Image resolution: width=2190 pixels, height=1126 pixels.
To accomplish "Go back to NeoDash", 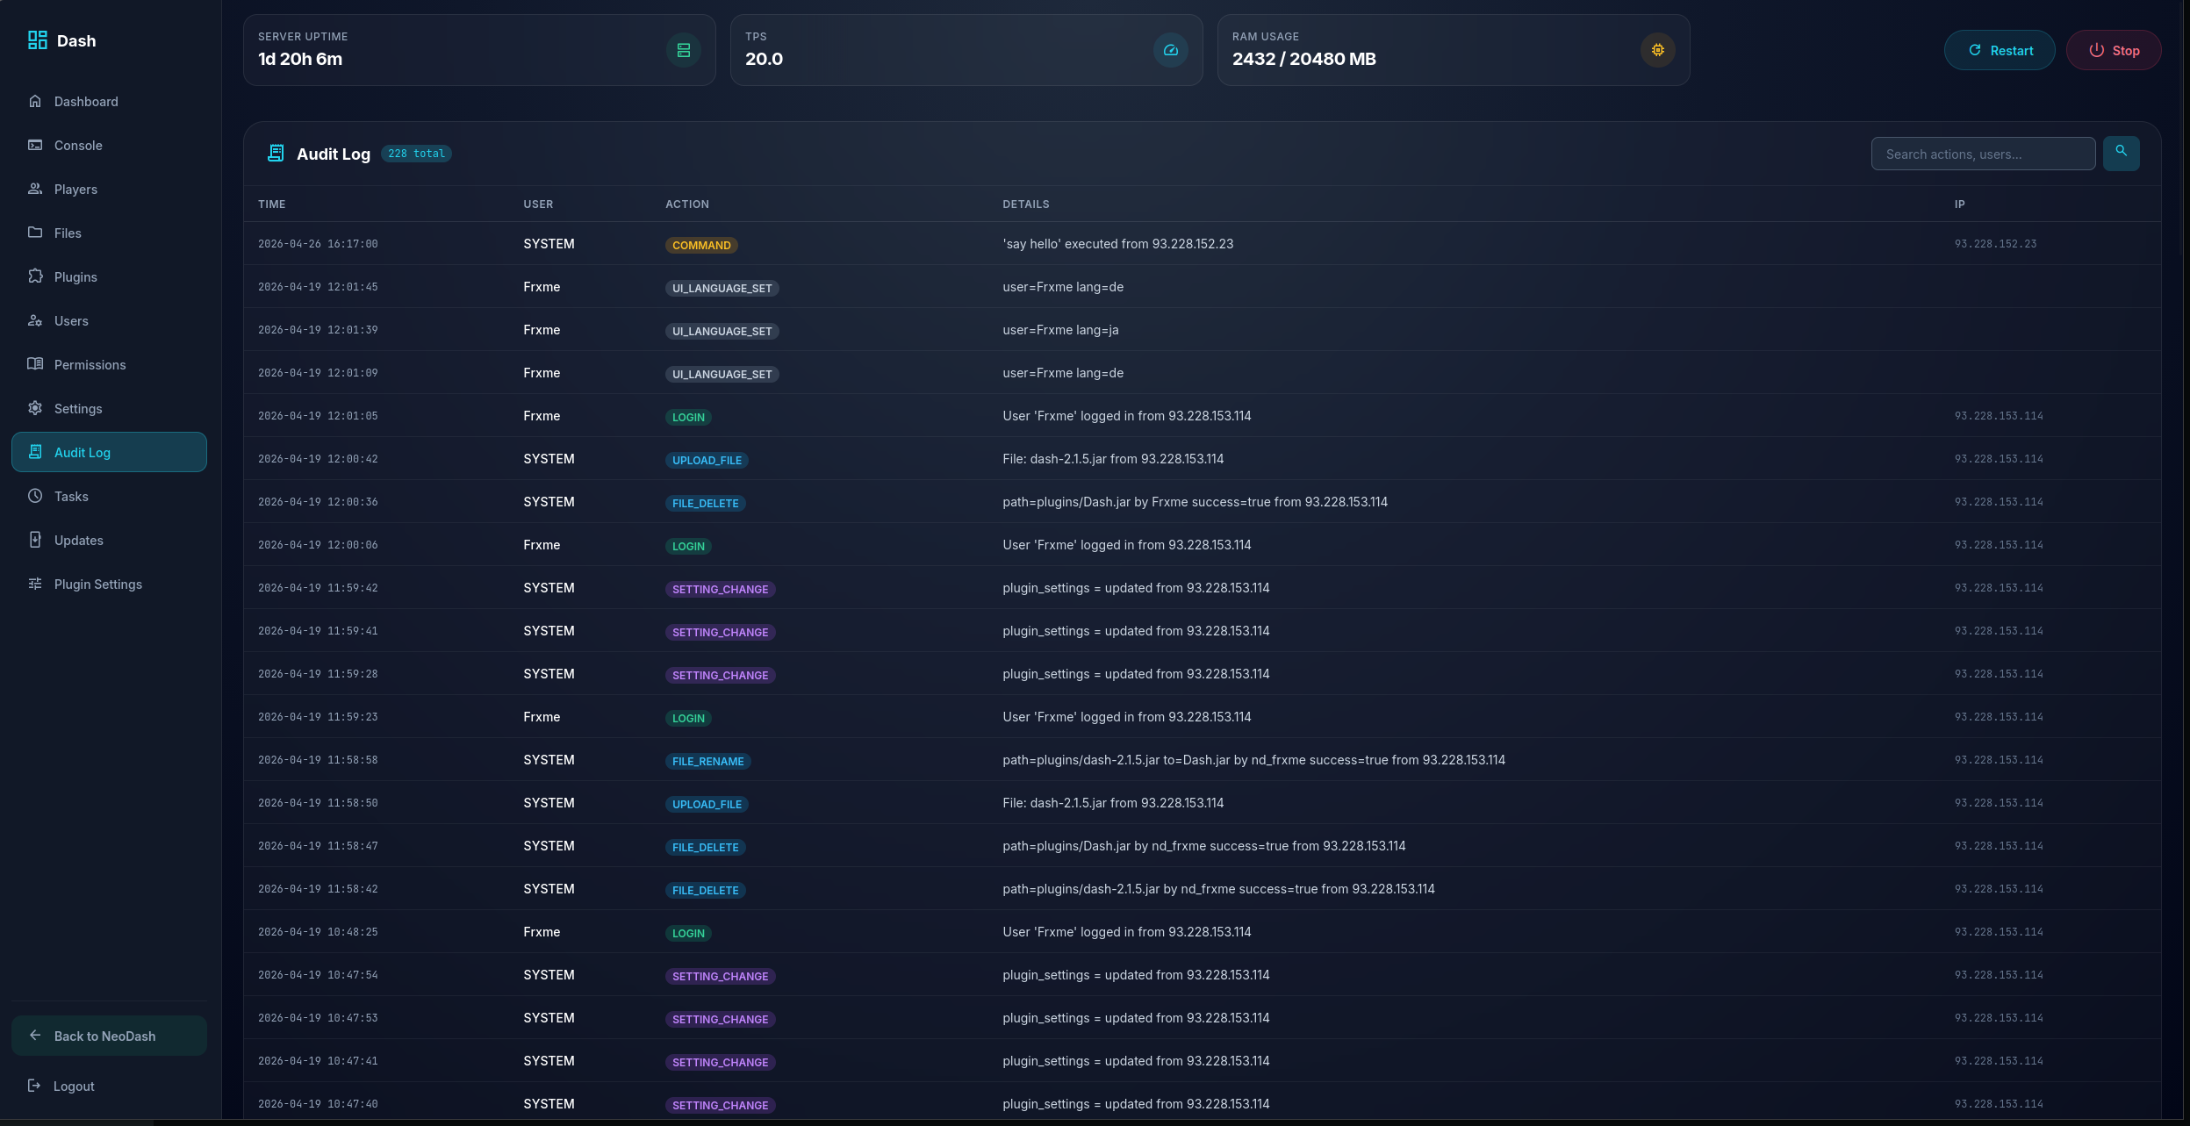I will [109, 1036].
